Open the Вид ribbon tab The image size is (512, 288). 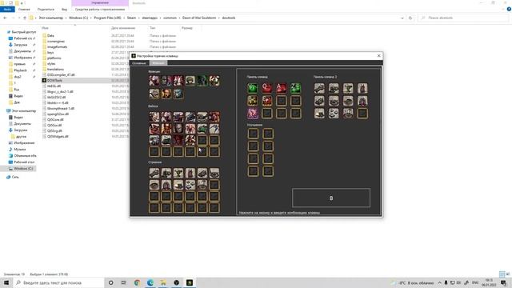pos(64,10)
